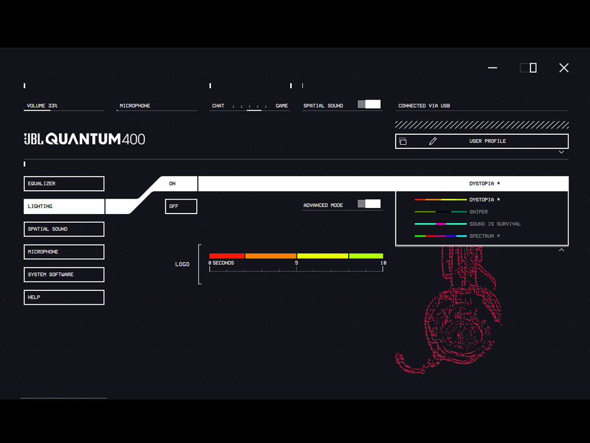The image size is (590, 443).
Task: Click the yellow segment of logo timeline
Action: (x=323, y=256)
